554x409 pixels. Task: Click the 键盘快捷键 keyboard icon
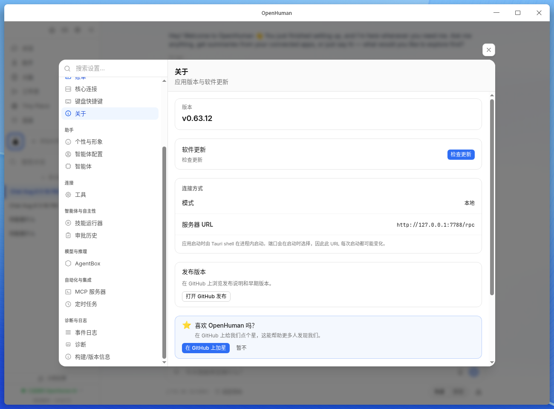point(68,101)
